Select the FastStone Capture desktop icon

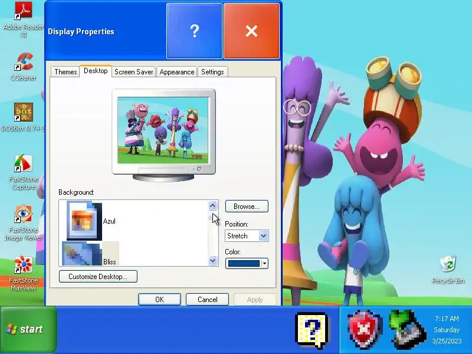23,172
